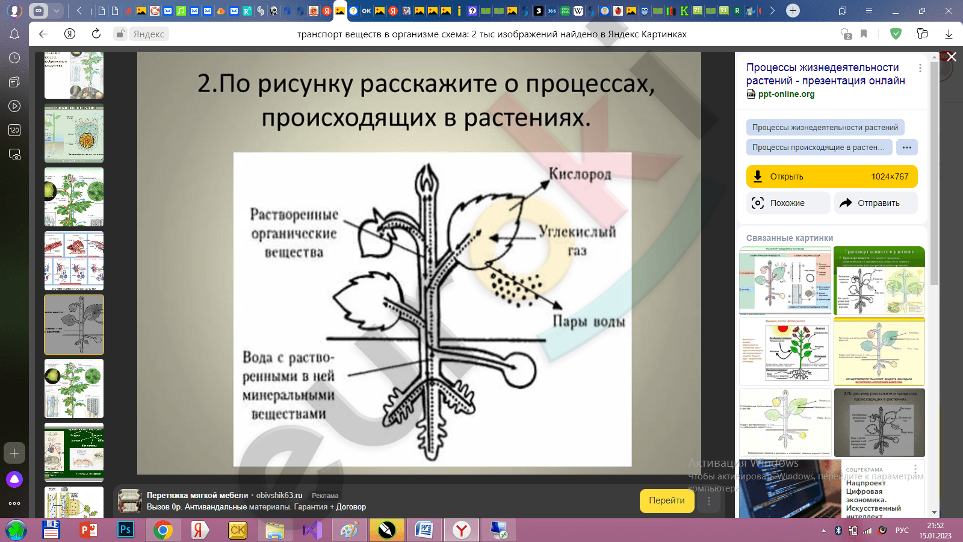Switch to the tab with number 3 icon
This screenshot has height=542, width=963.
coord(539,11)
